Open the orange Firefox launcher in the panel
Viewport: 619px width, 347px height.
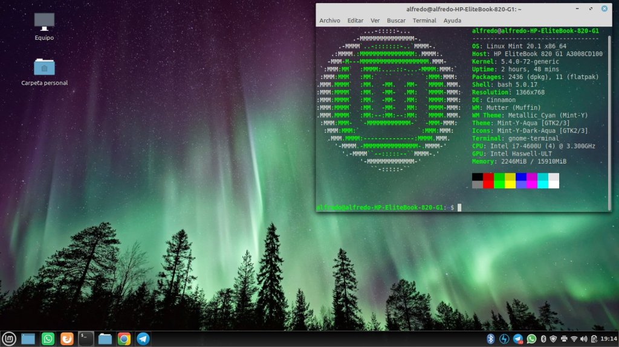pos(67,339)
